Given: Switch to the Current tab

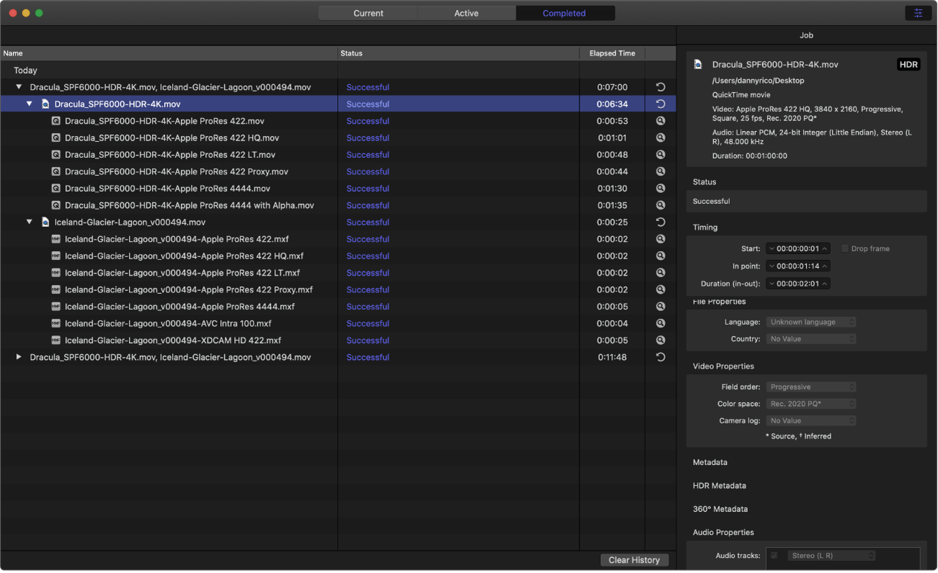Looking at the screenshot, I should coord(368,13).
